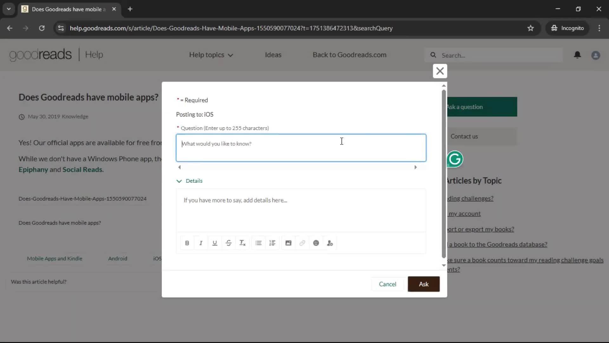This screenshot has width=609, height=343.
Task: Open the tab search dropdown
Action: 9,9
